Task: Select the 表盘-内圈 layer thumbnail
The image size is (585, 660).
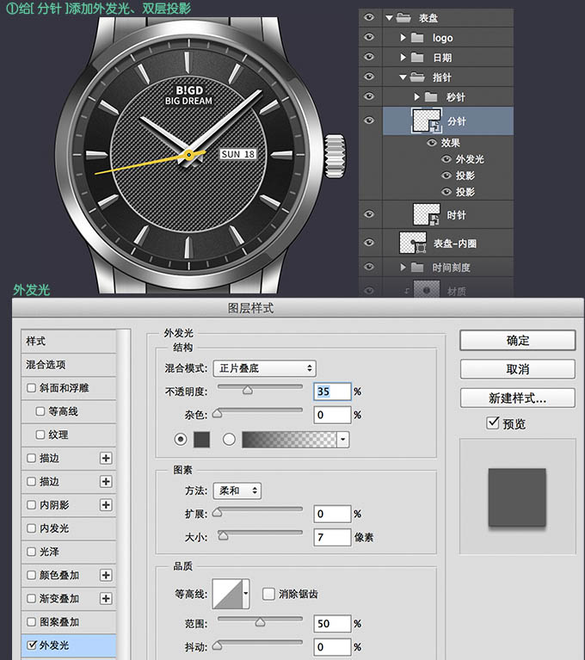Action: (413, 243)
